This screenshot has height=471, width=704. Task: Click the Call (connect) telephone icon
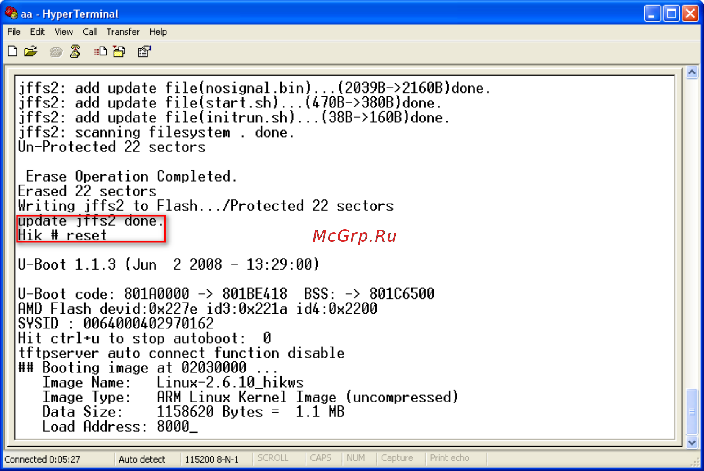tap(56, 52)
